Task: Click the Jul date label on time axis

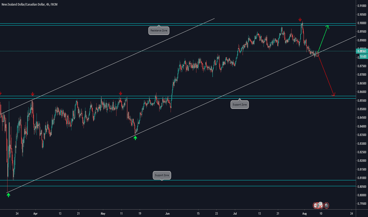Action: click(235, 213)
